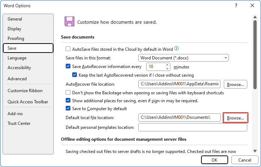
Task: Increase AutoRecover minutes with up arrow
Action: 167,65
